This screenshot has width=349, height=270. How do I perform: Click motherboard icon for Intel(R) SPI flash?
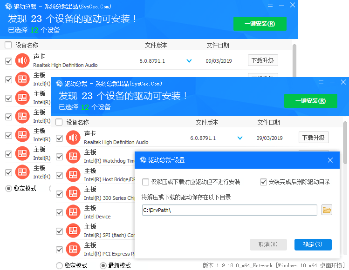73,230
